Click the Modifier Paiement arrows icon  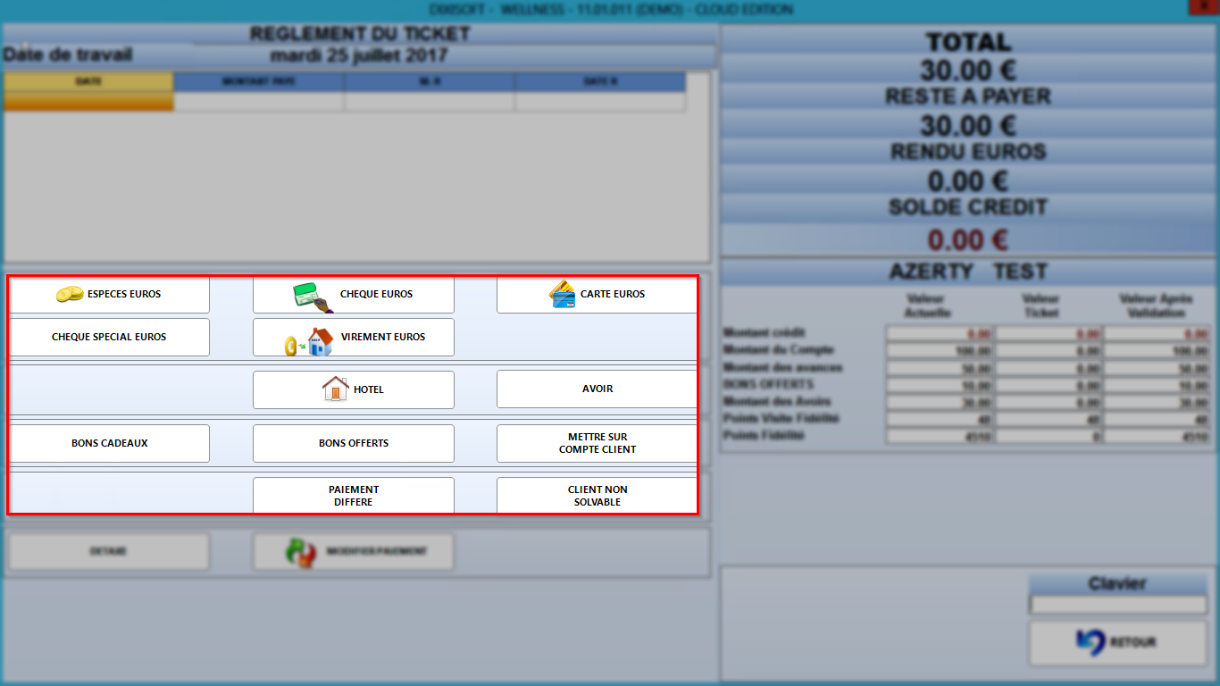click(301, 552)
